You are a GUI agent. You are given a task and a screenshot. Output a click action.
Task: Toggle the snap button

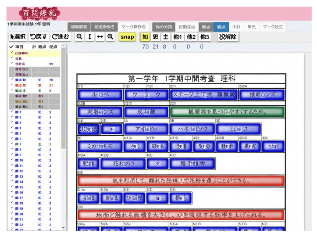(127, 37)
